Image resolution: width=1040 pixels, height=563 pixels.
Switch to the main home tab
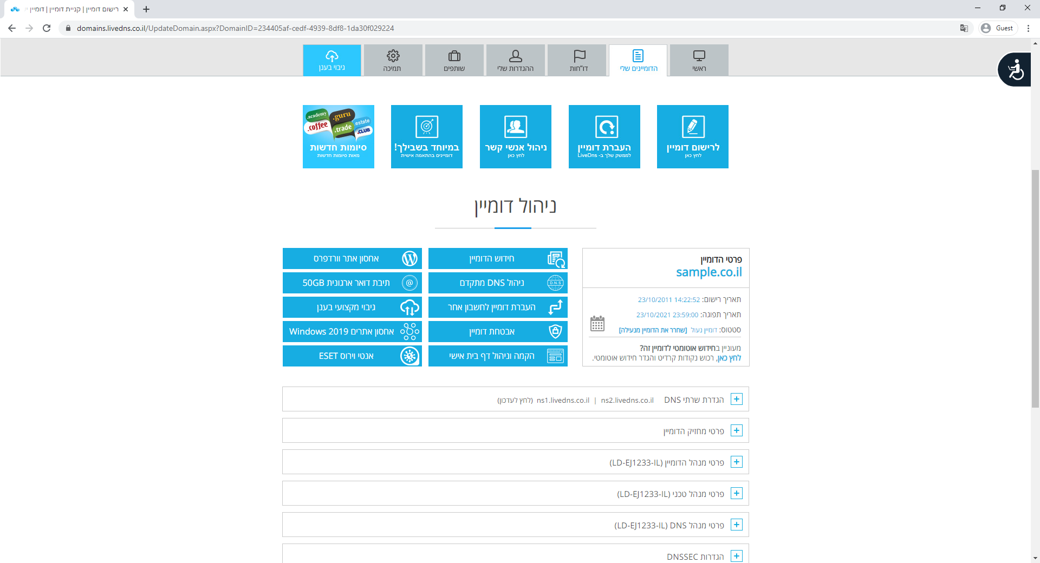click(699, 60)
